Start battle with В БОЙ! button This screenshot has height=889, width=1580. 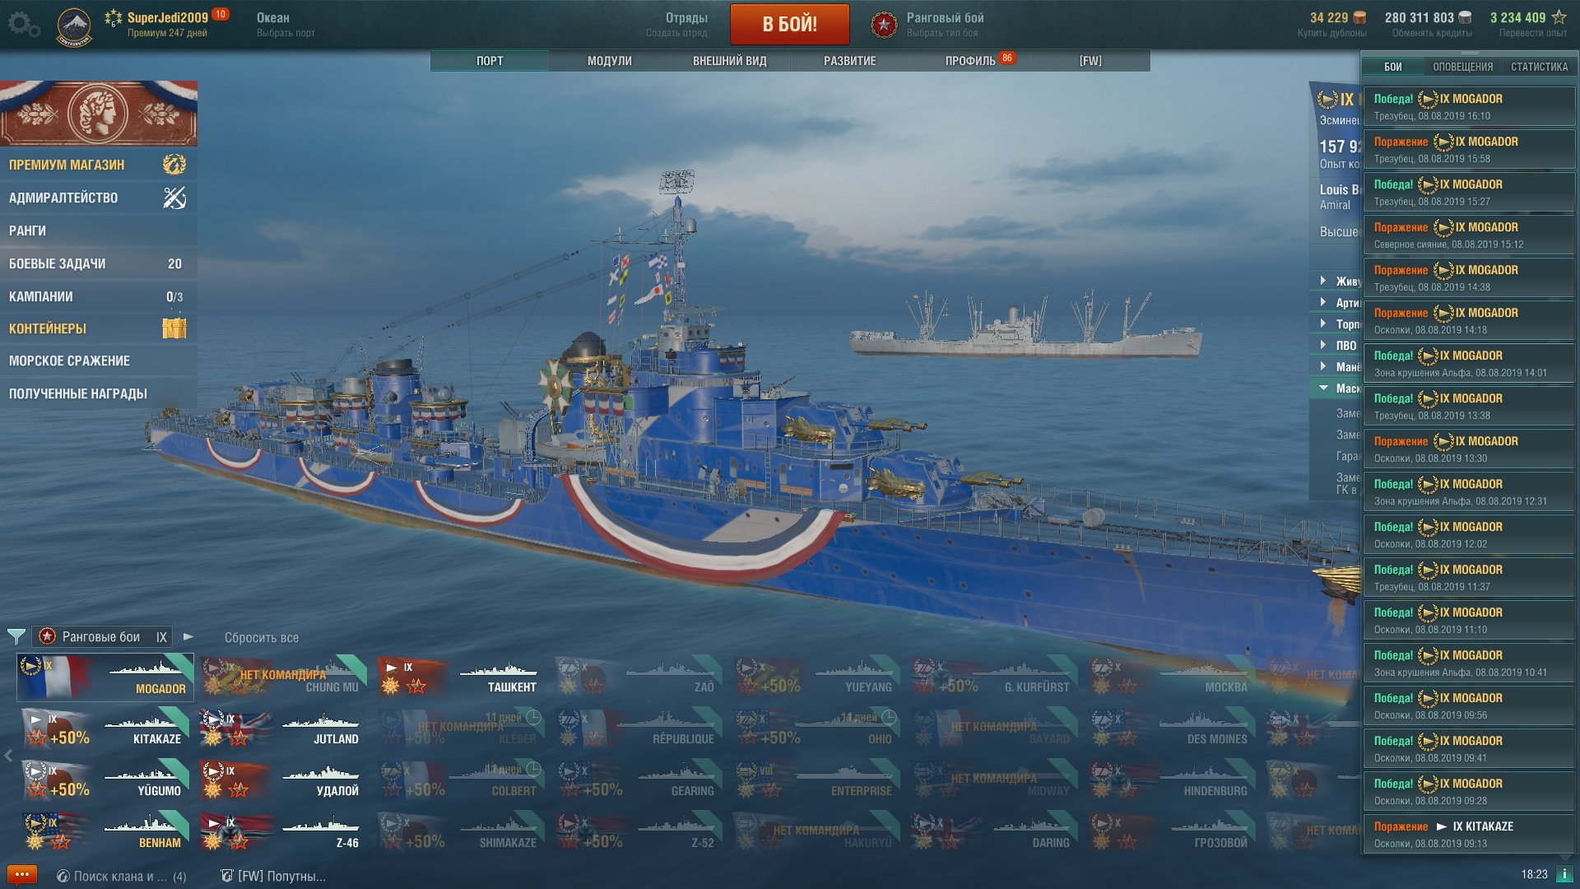(x=790, y=24)
